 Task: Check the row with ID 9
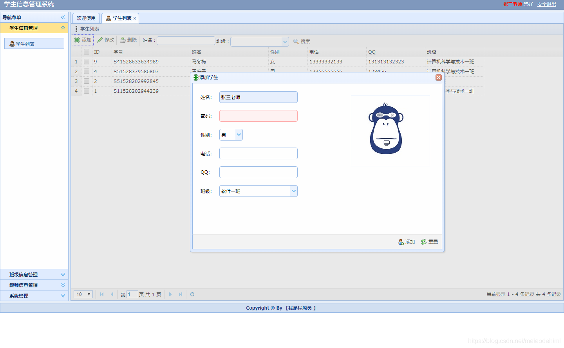tap(87, 61)
